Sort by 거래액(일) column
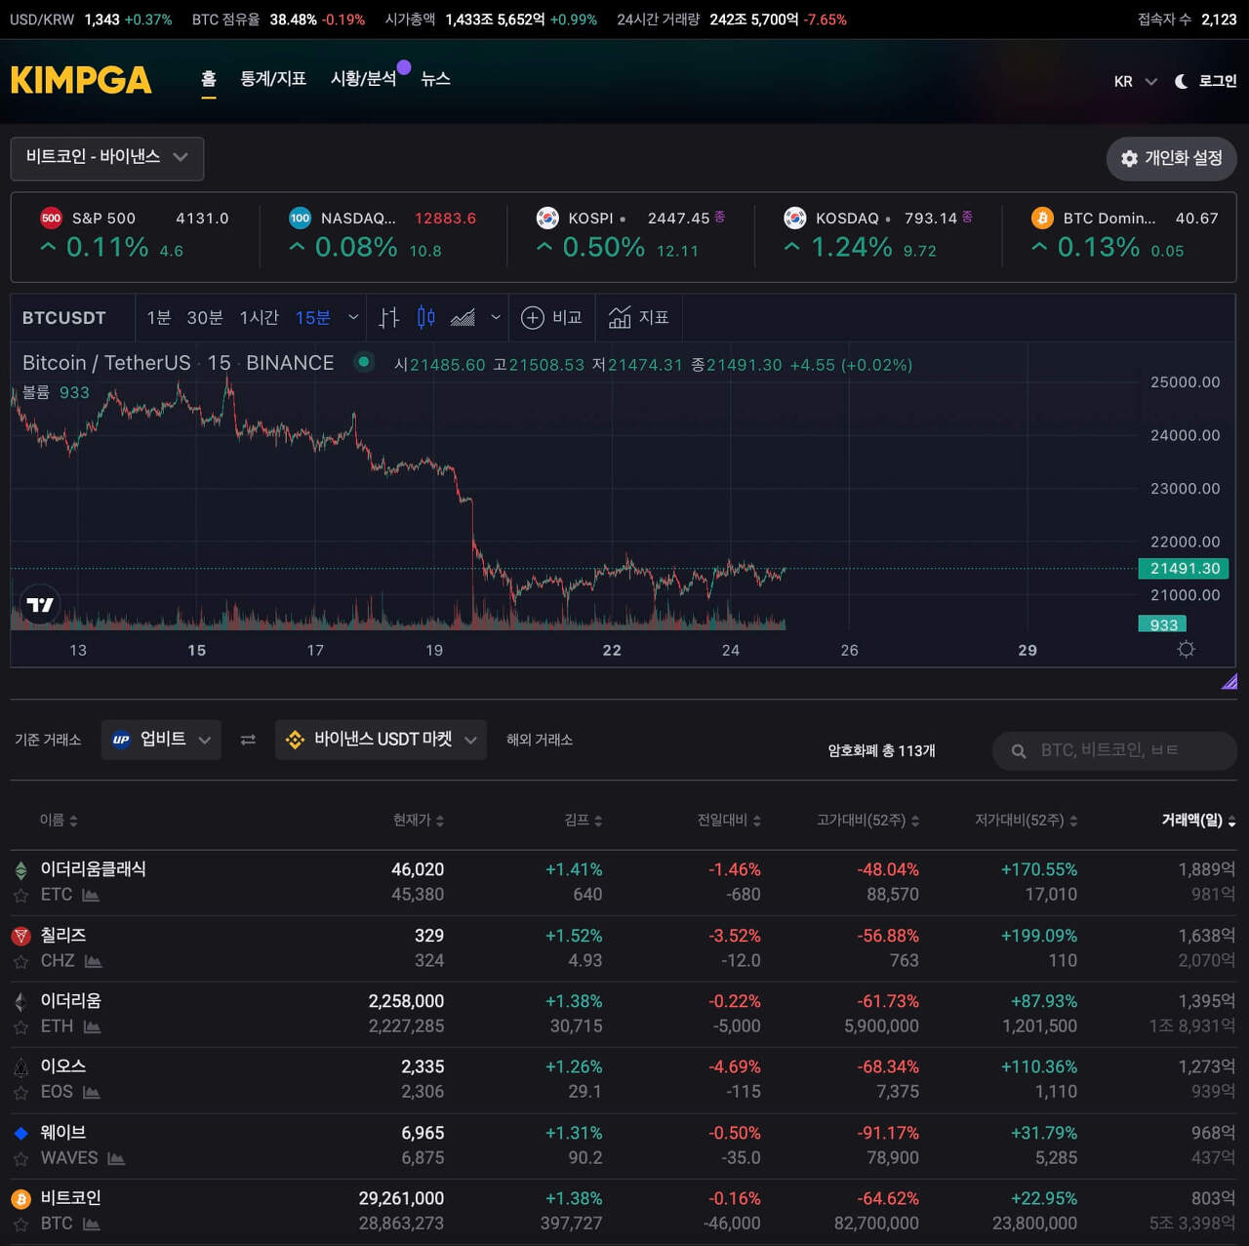The height and width of the screenshot is (1246, 1249). coord(1199,821)
